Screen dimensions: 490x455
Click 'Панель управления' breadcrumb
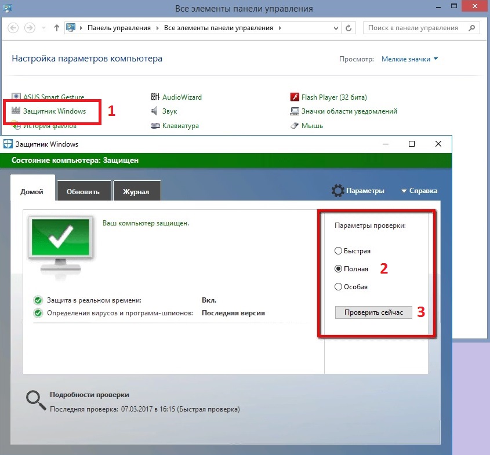pyautogui.click(x=119, y=28)
